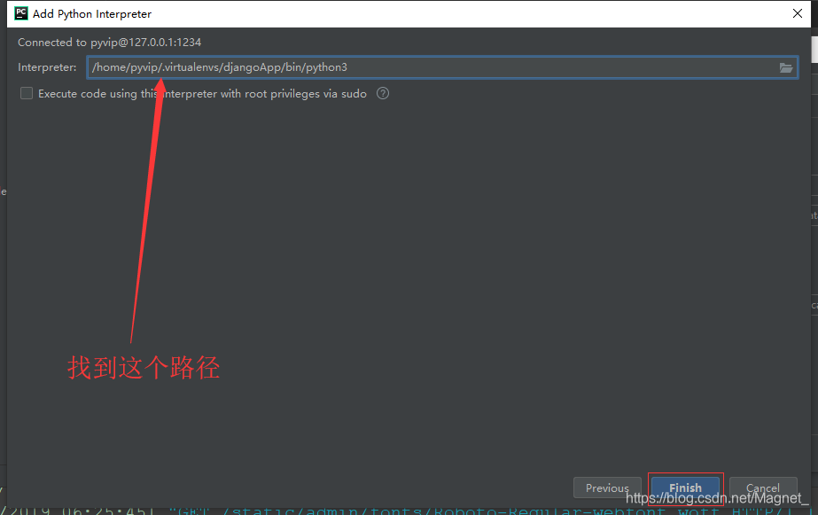Open the folder browse icon in Interpreter field
This screenshot has height=515, width=818.
pos(786,67)
